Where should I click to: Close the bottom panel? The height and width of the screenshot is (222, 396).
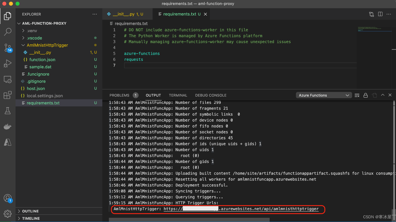coord(390,95)
